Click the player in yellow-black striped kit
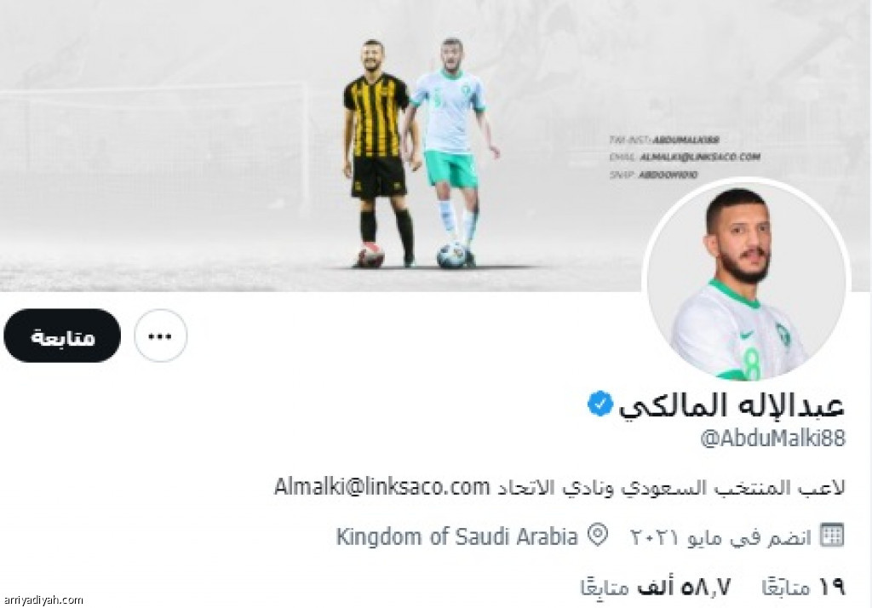 tap(379, 154)
